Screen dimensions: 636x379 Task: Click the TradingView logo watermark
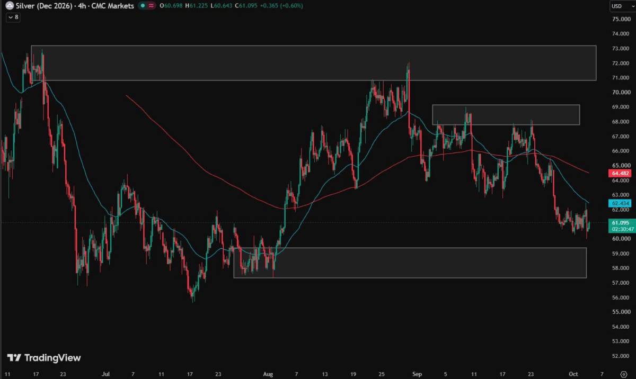point(45,358)
